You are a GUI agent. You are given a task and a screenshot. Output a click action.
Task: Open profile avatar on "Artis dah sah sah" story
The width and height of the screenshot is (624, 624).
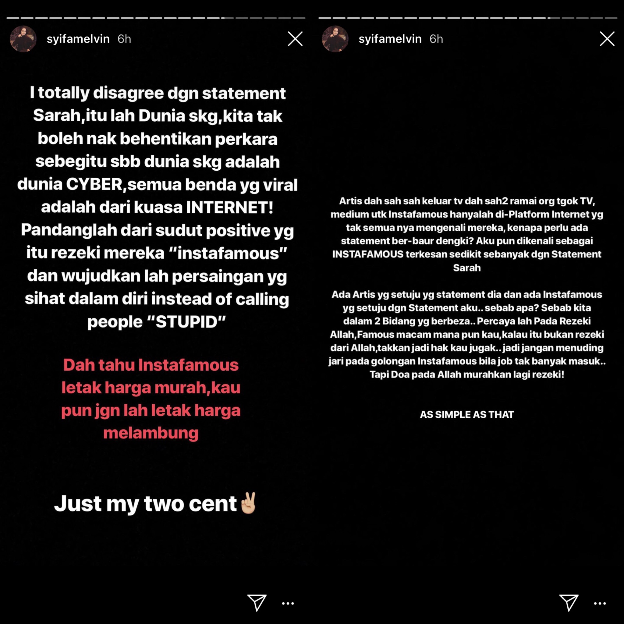(335, 39)
